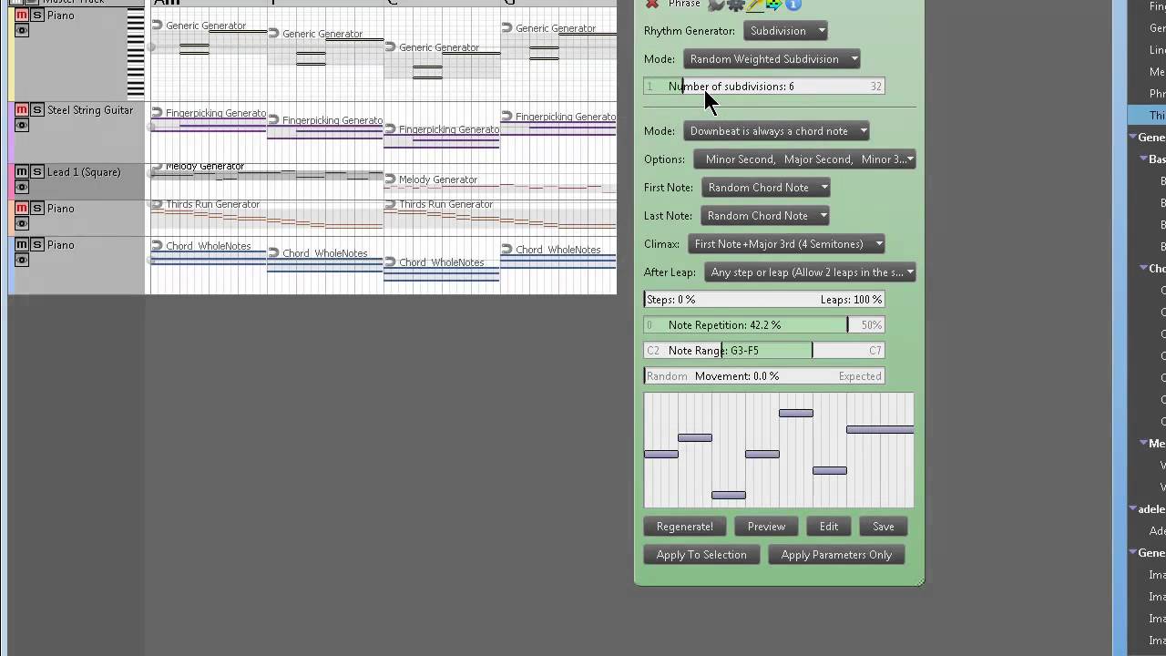Click the wrench icon in the Phrase panel header
This screenshot has height=656, width=1166.
[x=717, y=5]
